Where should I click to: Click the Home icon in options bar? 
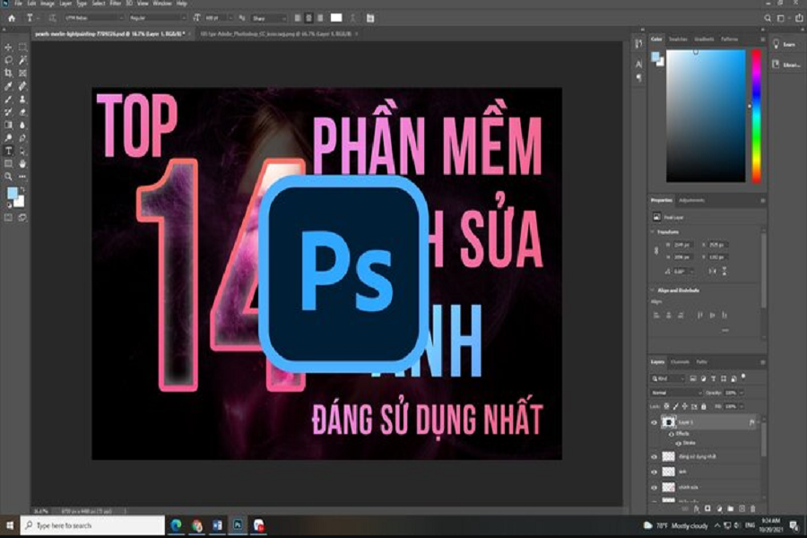pyautogui.click(x=12, y=18)
